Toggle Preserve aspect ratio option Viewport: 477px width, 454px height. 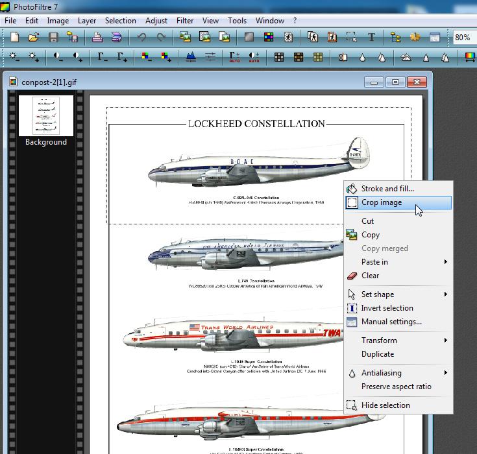click(398, 387)
